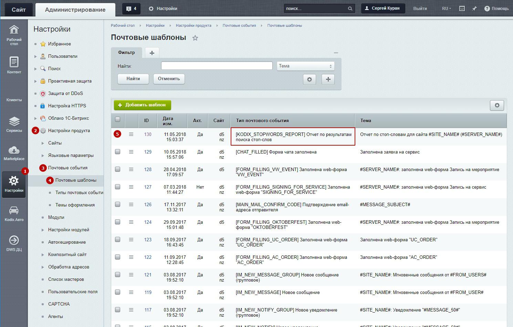Add a new filter tab
The width and height of the screenshot is (513, 327).
(x=152, y=53)
